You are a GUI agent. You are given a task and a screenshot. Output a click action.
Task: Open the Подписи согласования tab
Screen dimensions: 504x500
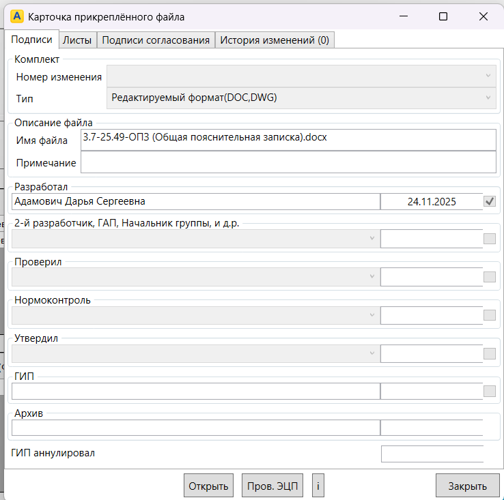click(x=156, y=40)
